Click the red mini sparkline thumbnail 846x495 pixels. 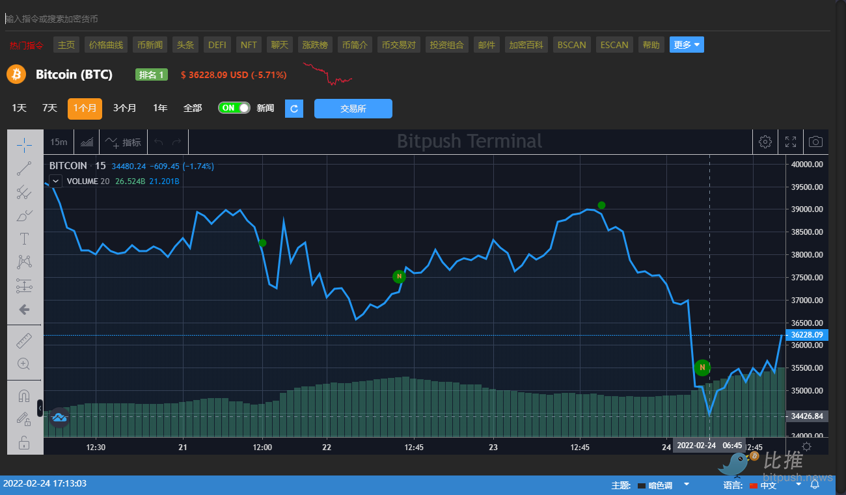327,74
